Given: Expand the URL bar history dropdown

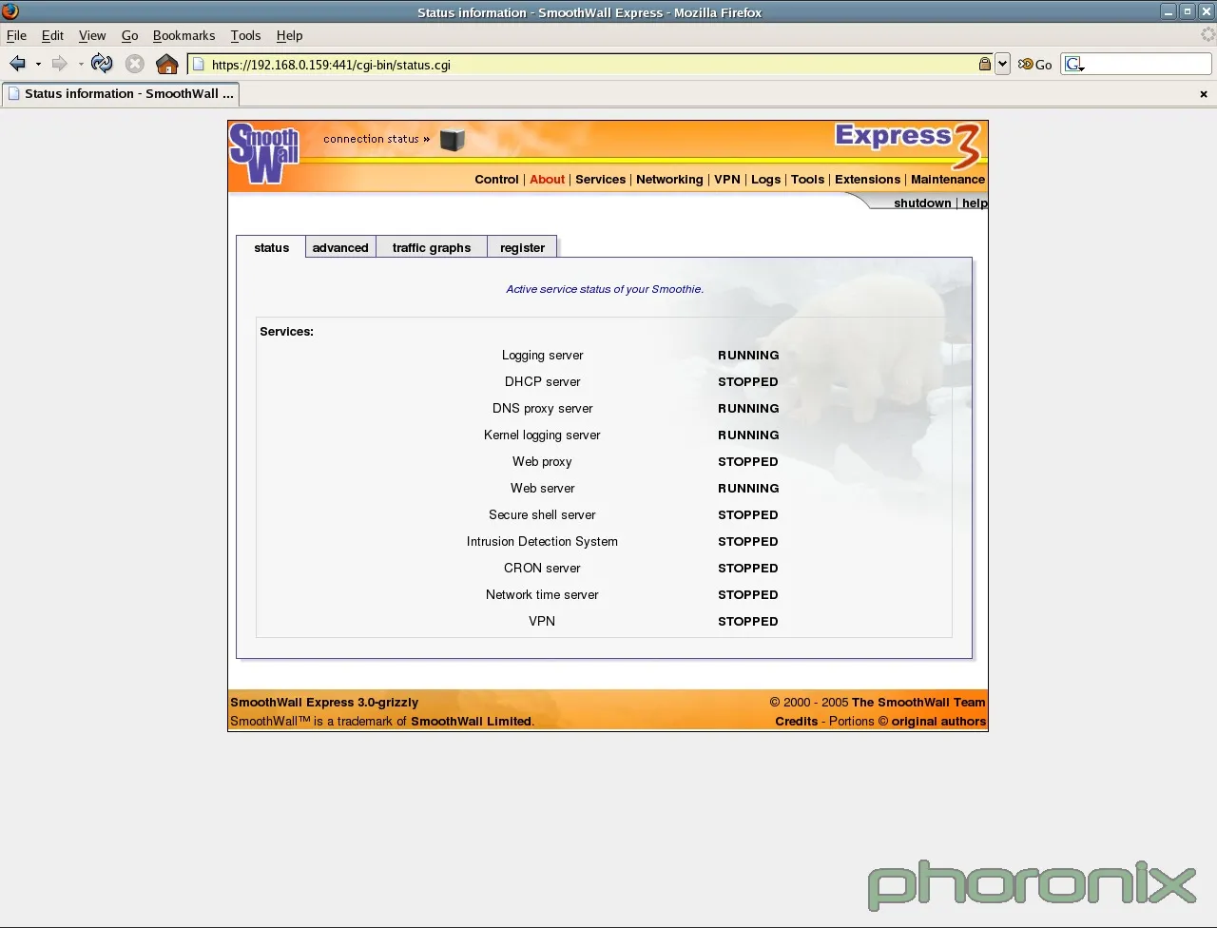Looking at the screenshot, I should click(1002, 64).
